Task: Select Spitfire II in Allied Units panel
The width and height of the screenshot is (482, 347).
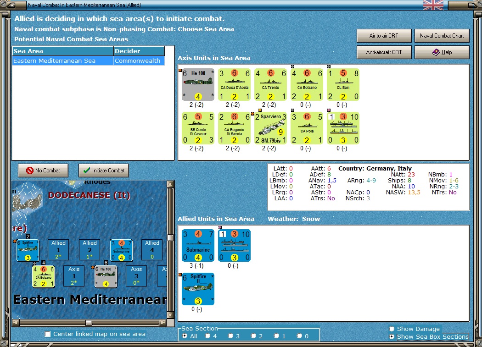Action: coord(198,289)
